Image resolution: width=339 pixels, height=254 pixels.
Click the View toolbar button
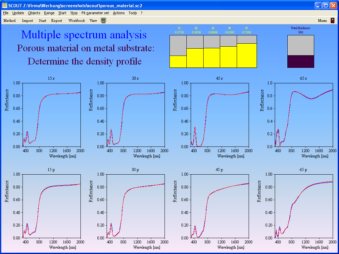93,21
